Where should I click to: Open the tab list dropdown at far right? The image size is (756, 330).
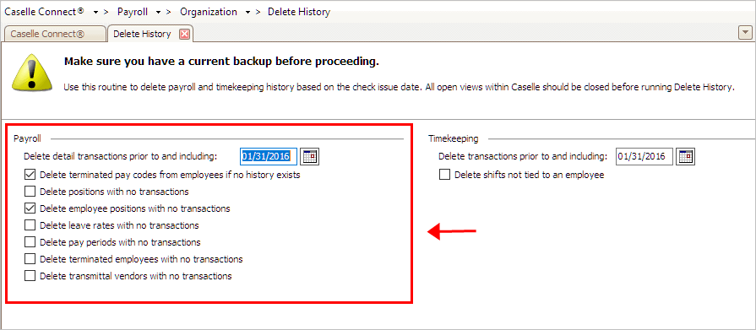click(x=746, y=33)
